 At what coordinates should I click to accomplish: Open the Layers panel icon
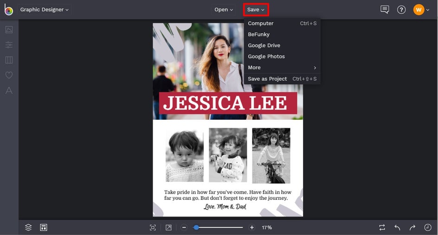(x=28, y=228)
